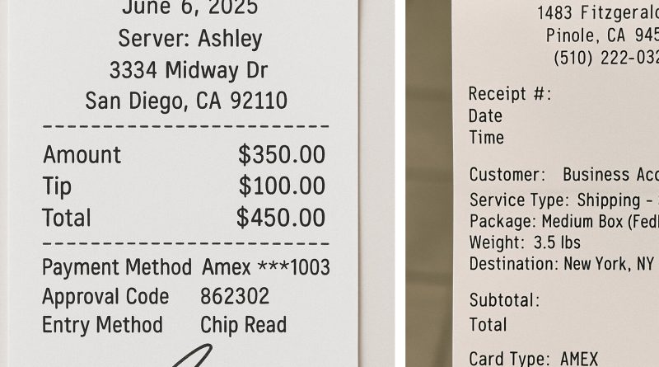The image size is (659, 367).
Task: Click the Subtotal label on right receipt
Action: pyautogui.click(x=504, y=300)
